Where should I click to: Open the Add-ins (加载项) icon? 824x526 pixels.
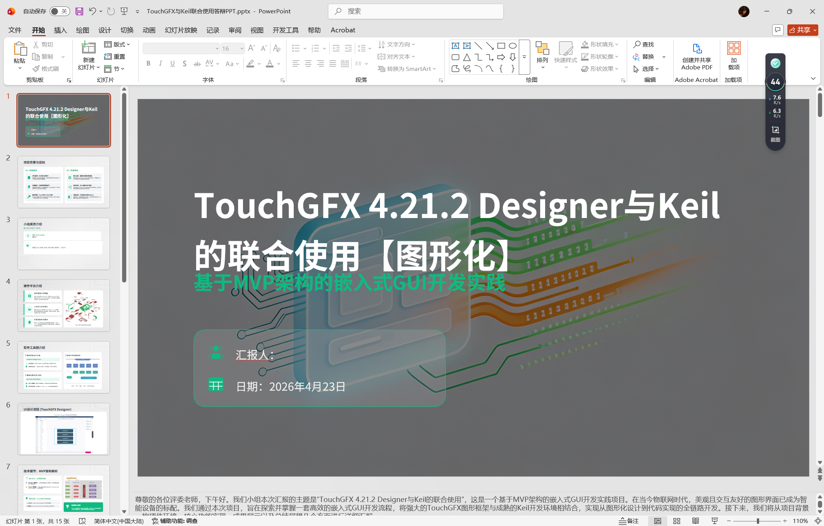point(734,49)
